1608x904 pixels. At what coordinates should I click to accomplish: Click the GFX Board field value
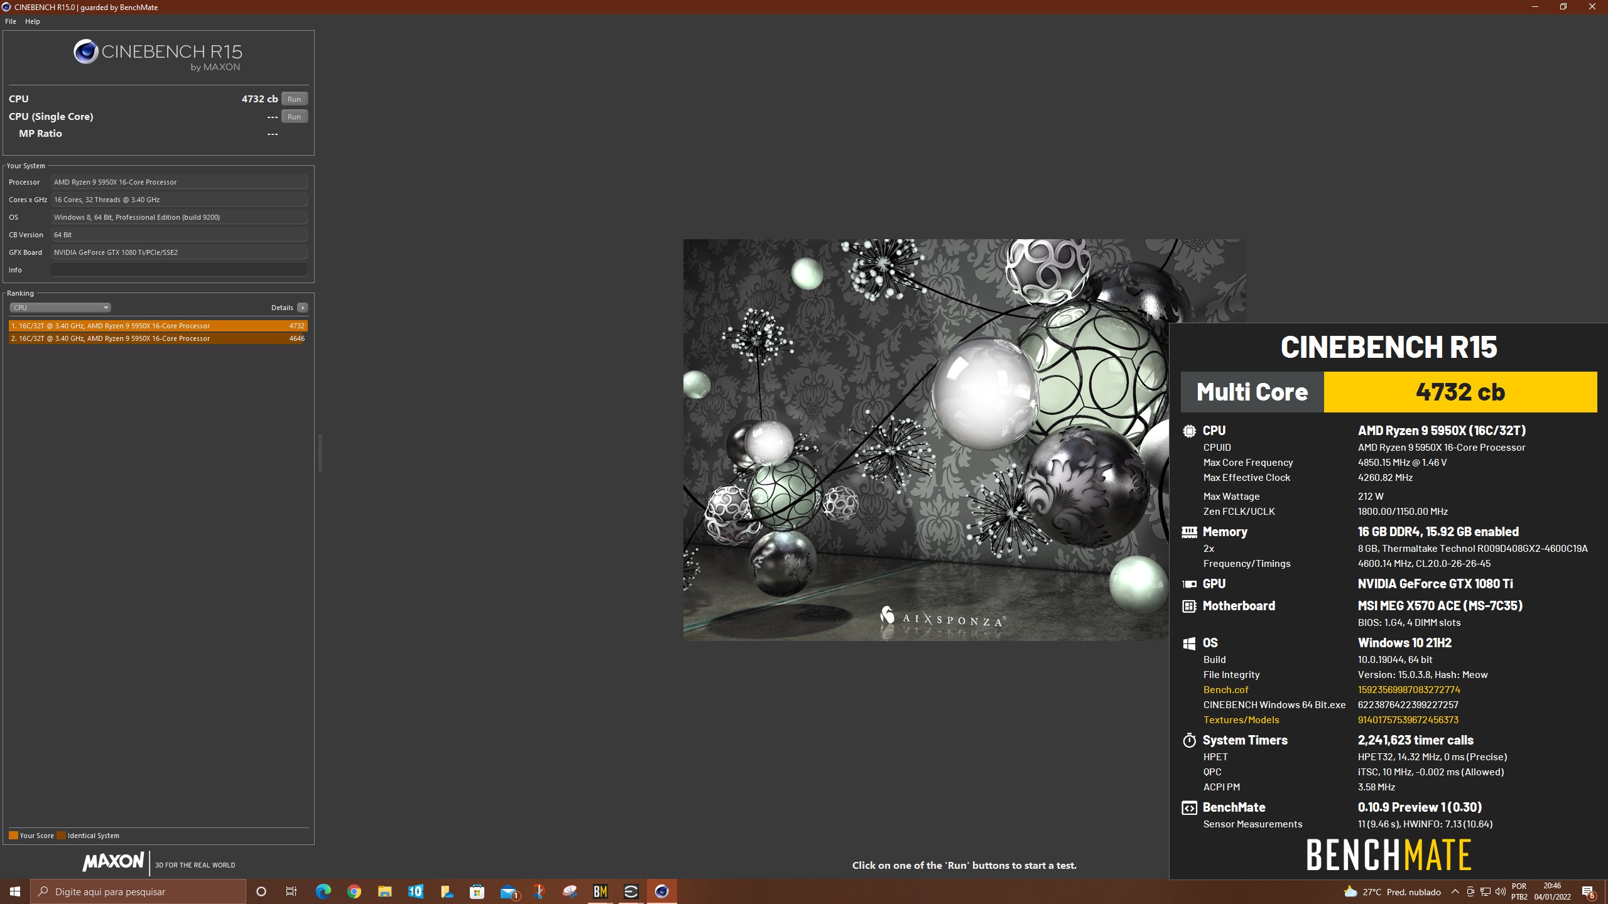(179, 252)
